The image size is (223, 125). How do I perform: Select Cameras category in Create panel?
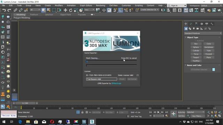click(x=198, y=29)
